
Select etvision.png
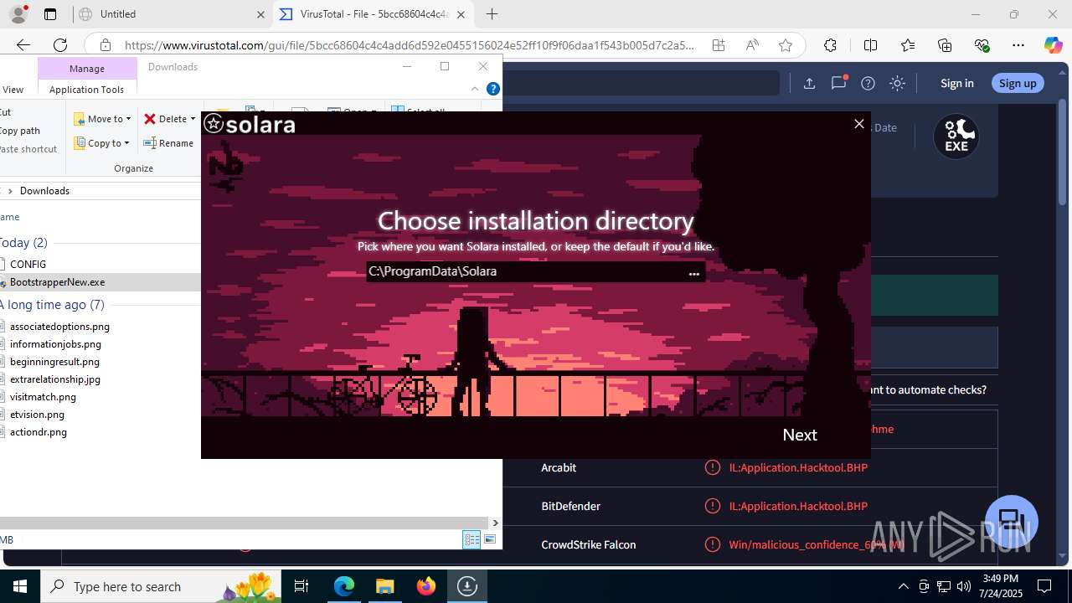[37, 415]
